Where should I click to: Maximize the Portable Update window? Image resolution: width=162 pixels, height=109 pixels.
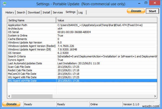[146, 3]
